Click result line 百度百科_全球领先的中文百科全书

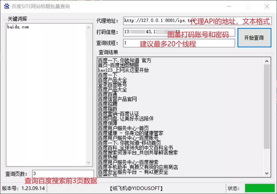point(135,148)
